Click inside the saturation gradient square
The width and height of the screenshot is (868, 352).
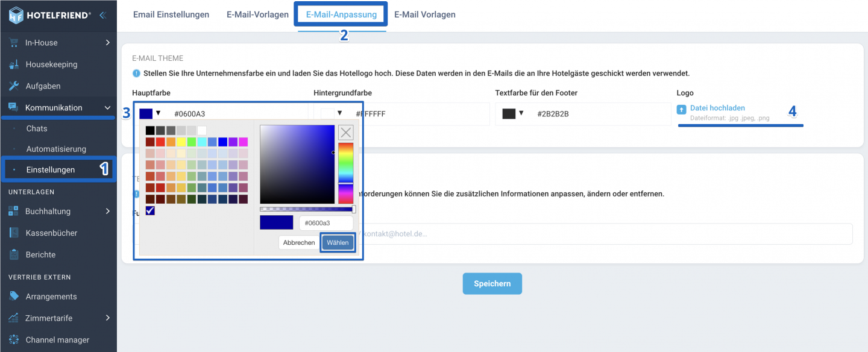click(297, 165)
